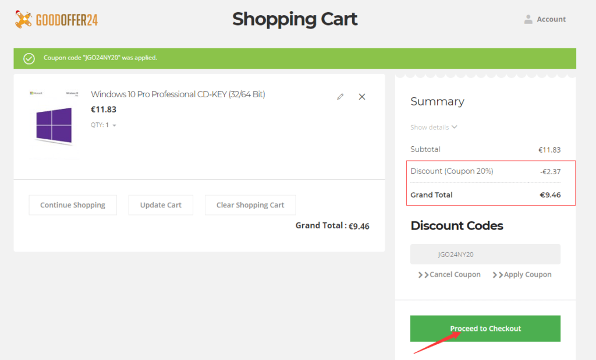Proceed to Checkout with green button
The width and height of the screenshot is (596, 360).
[485, 329]
